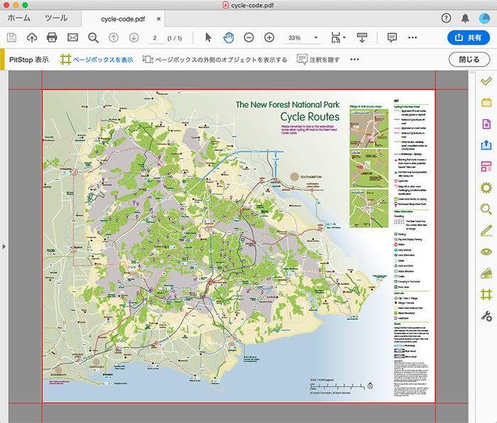Open fit page options dropdown
497x423 pixels.
[x=338, y=38]
